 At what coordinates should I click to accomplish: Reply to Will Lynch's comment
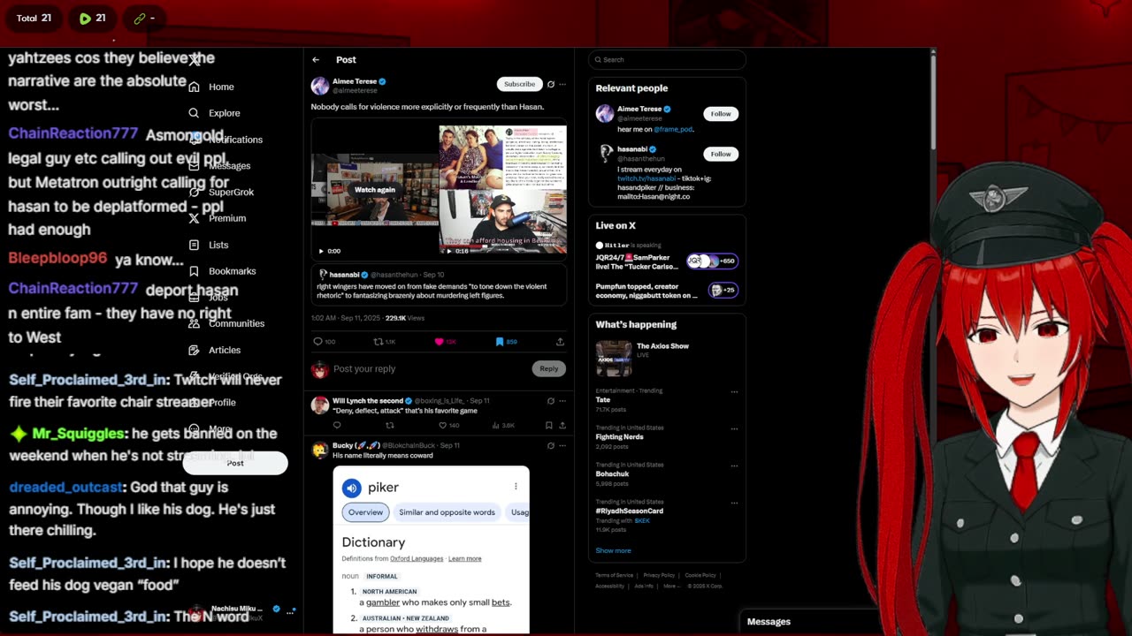(x=337, y=425)
